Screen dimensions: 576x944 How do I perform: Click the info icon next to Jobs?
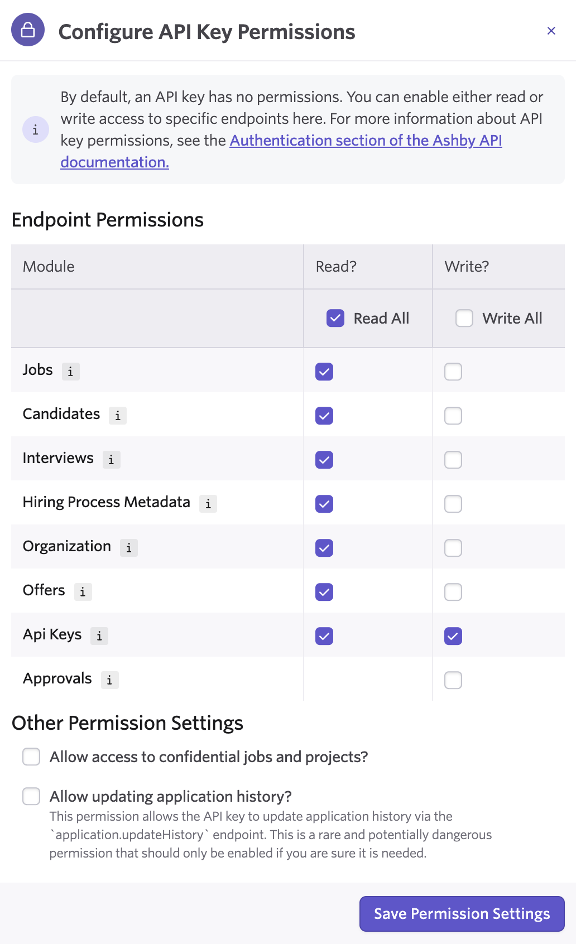(x=70, y=372)
